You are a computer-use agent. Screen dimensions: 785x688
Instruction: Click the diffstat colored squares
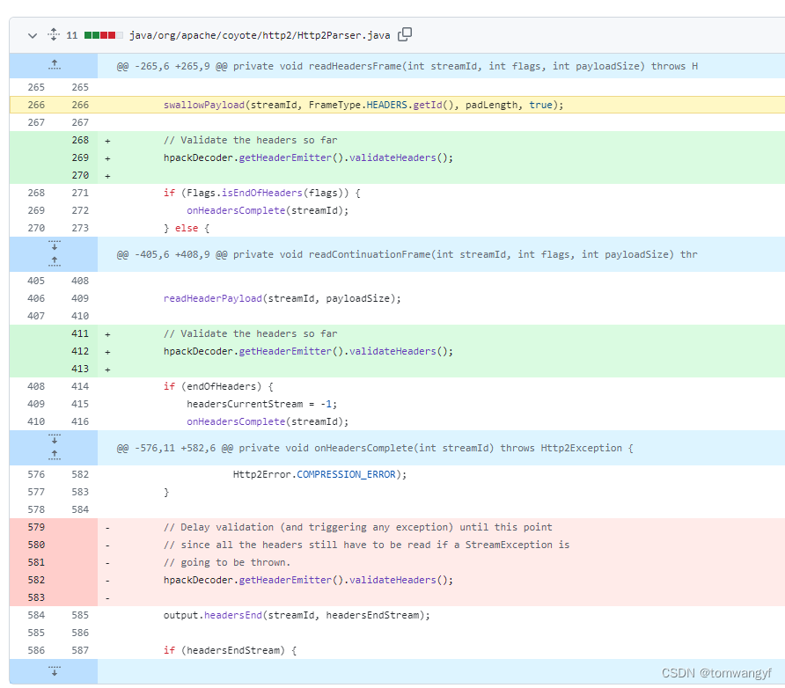click(x=104, y=35)
